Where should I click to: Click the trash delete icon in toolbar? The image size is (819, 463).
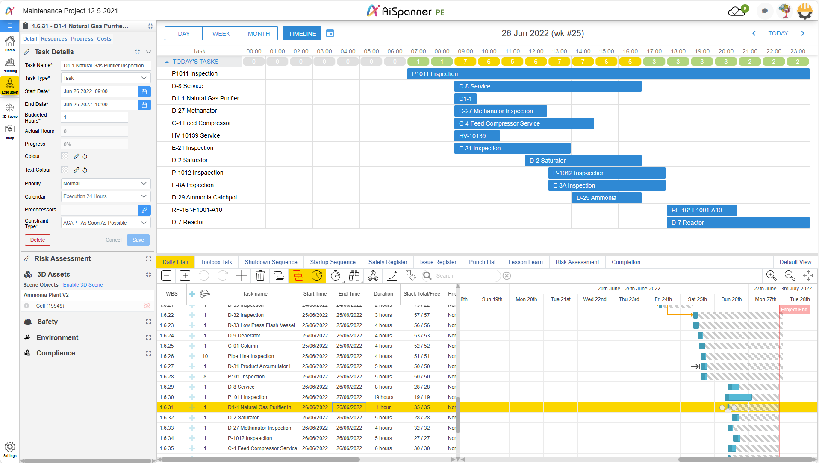[260, 276]
